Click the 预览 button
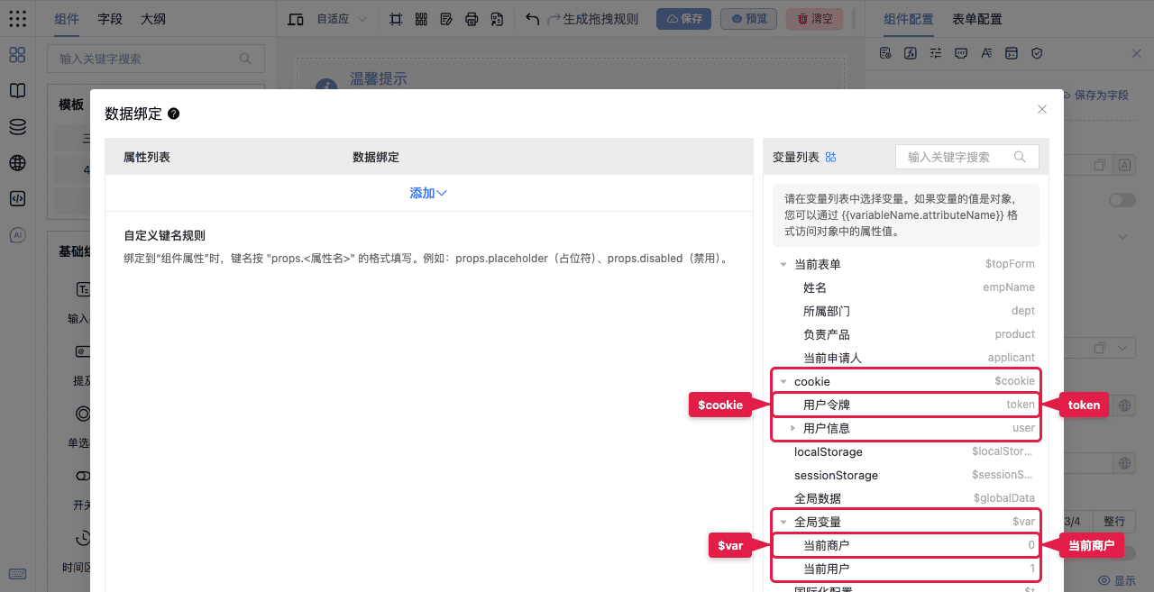 (748, 19)
